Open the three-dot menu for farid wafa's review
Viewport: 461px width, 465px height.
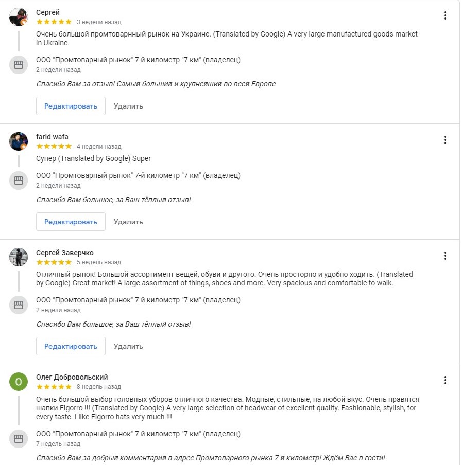[x=445, y=140]
